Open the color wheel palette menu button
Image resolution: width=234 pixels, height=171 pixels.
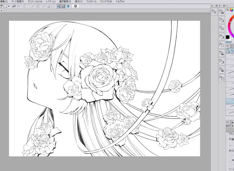(227, 10)
